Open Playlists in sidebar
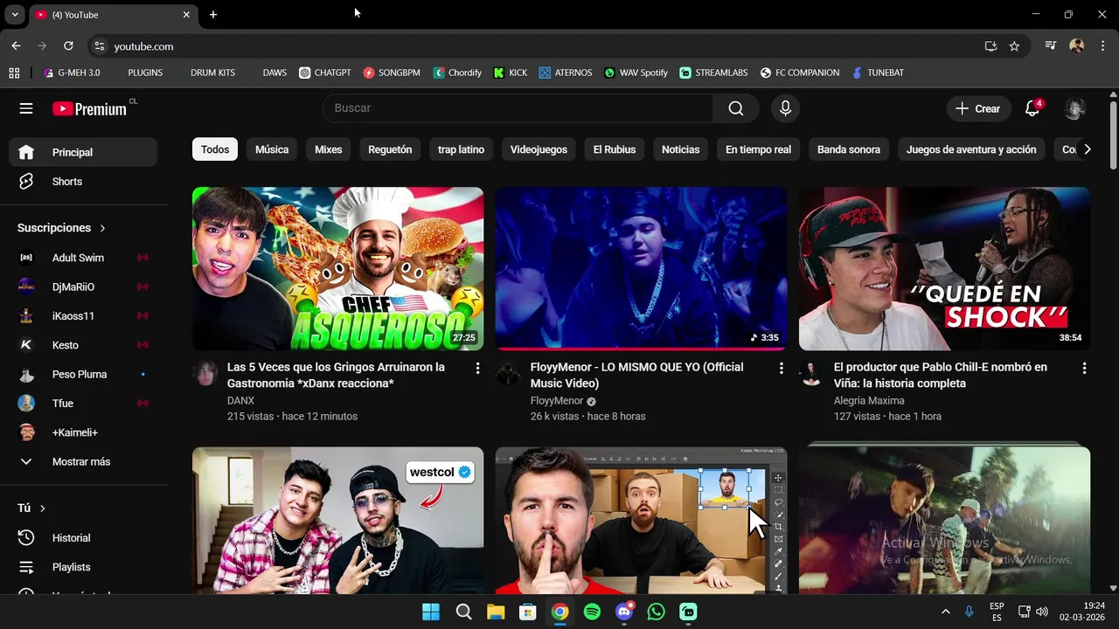This screenshot has height=629, width=1119. click(x=83, y=567)
